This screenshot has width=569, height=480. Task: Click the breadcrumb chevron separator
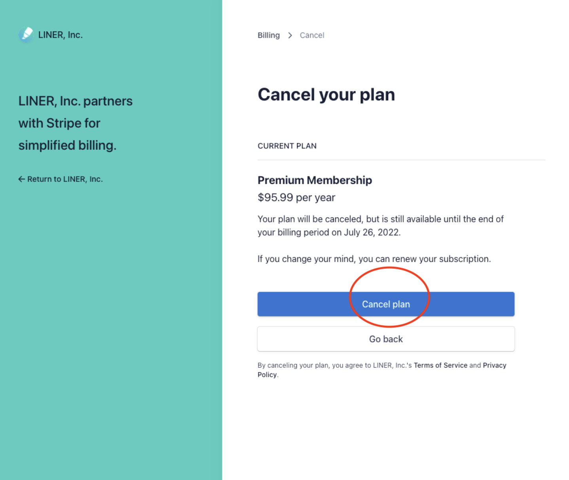pos(290,36)
